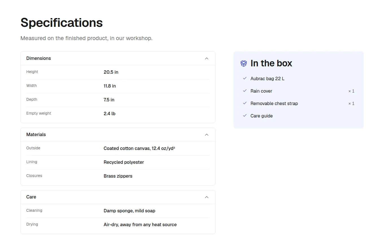Screen dimensions: 384x240
Task: Click the Materials accordion header label
Action: 36,135
